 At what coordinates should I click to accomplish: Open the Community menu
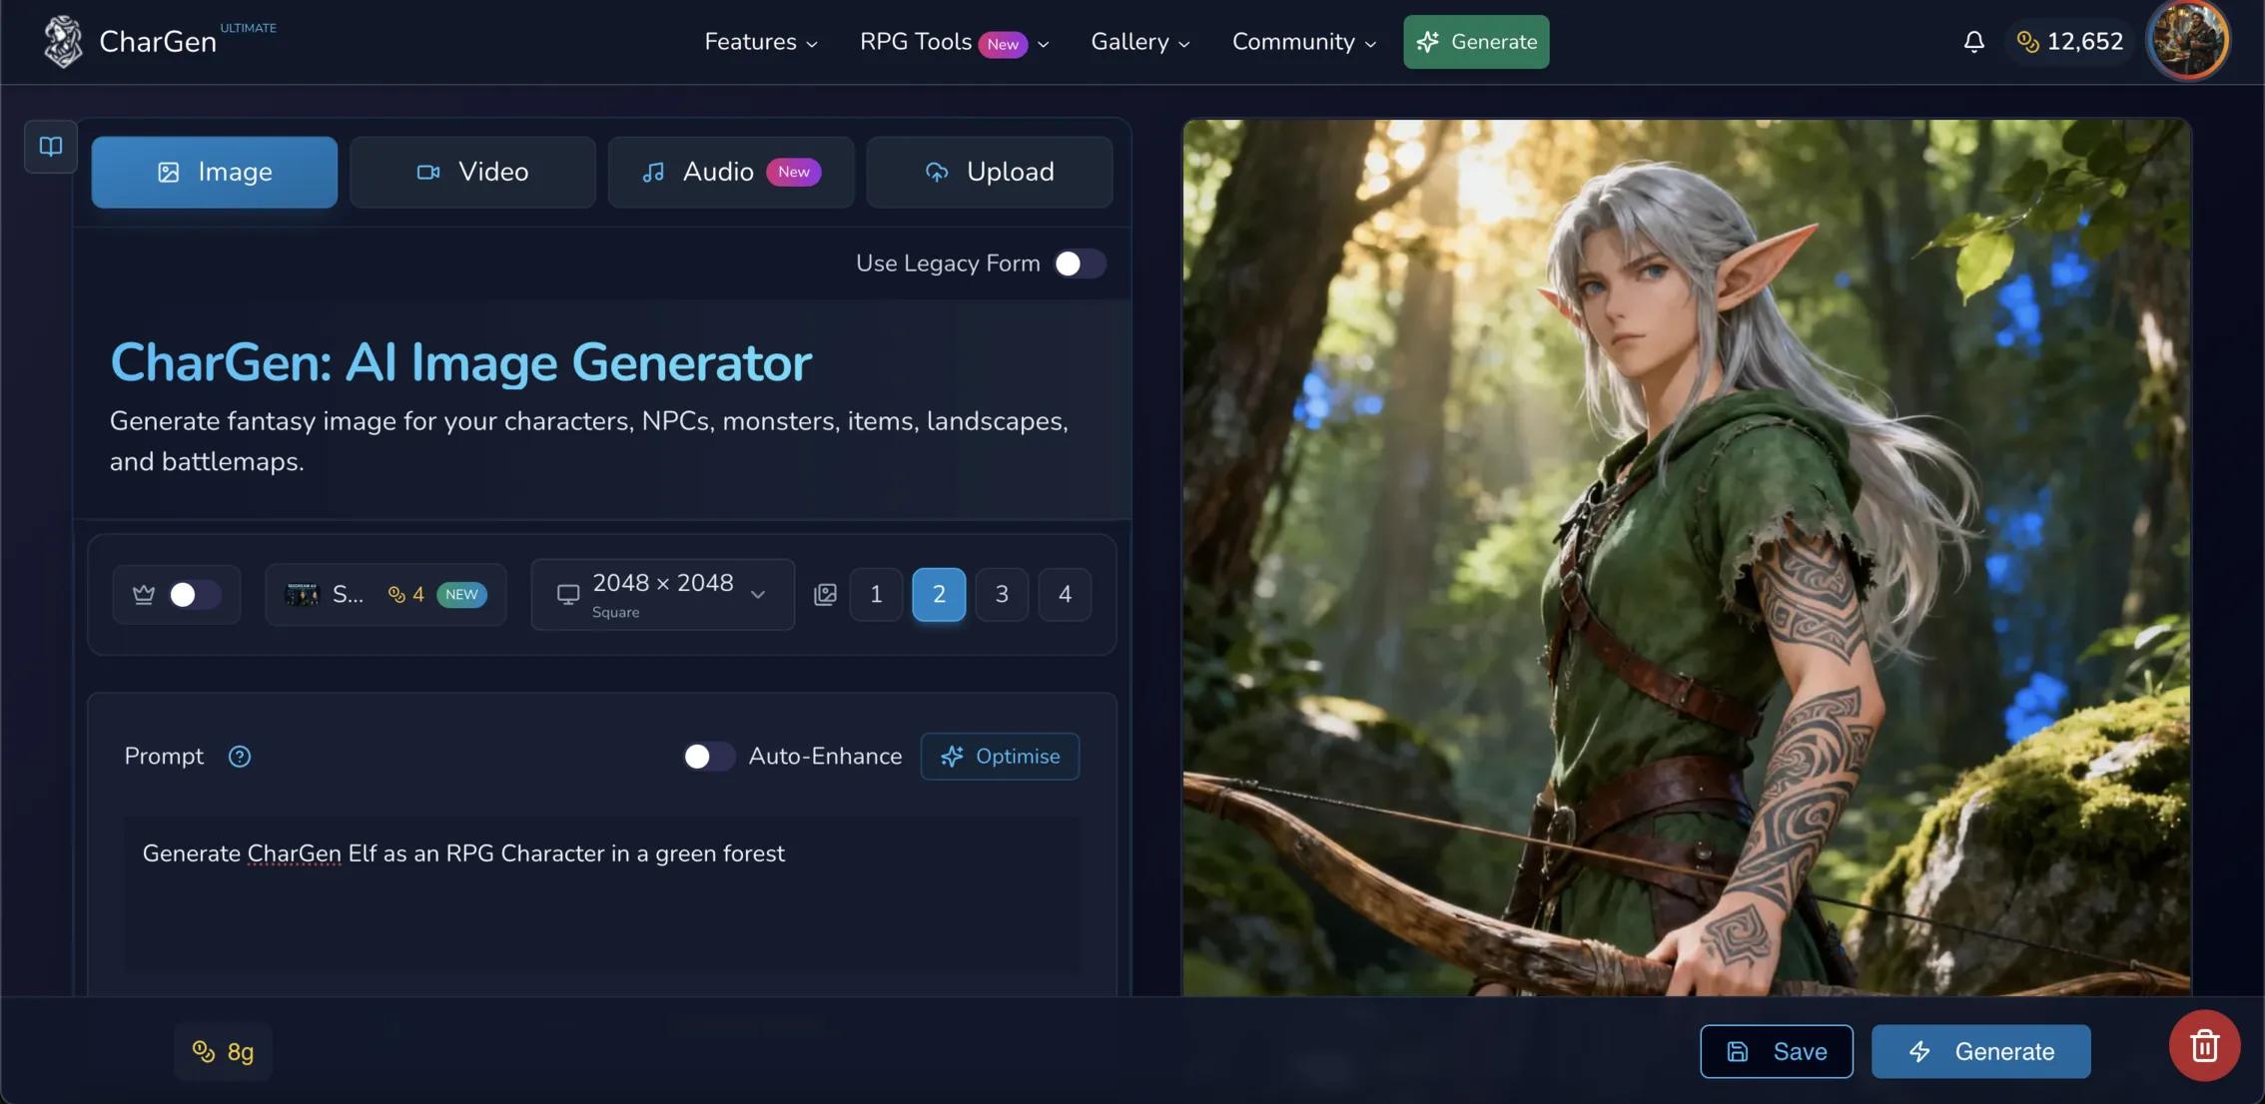1303,41
